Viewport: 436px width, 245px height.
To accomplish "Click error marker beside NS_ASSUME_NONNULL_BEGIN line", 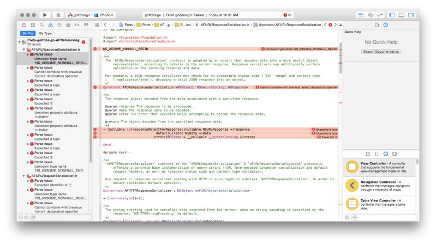I will (95, 49).
